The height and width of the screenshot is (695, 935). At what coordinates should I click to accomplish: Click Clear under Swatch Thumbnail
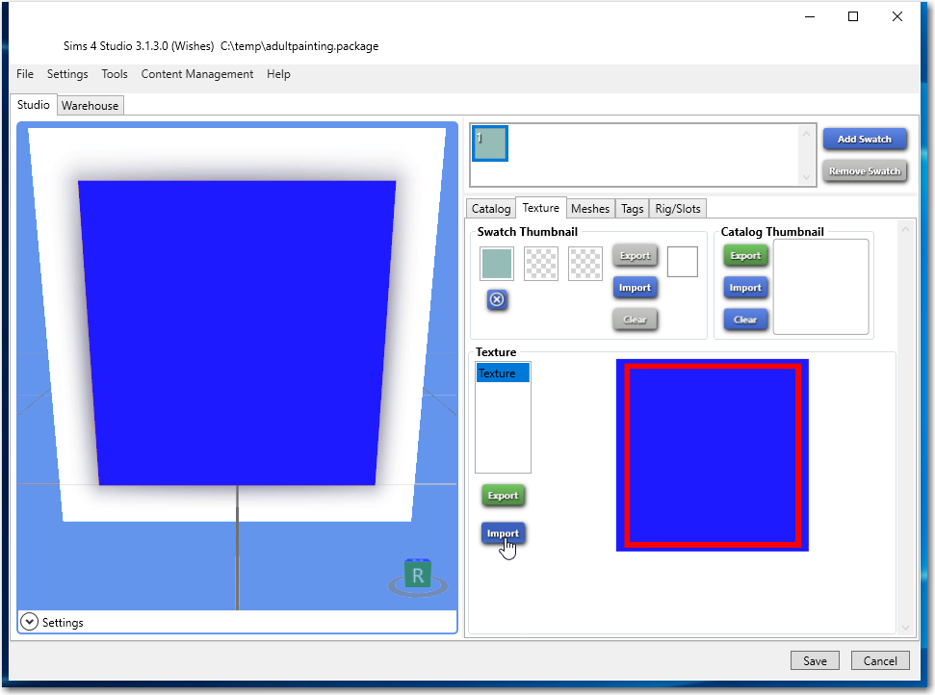click(636, 320)
